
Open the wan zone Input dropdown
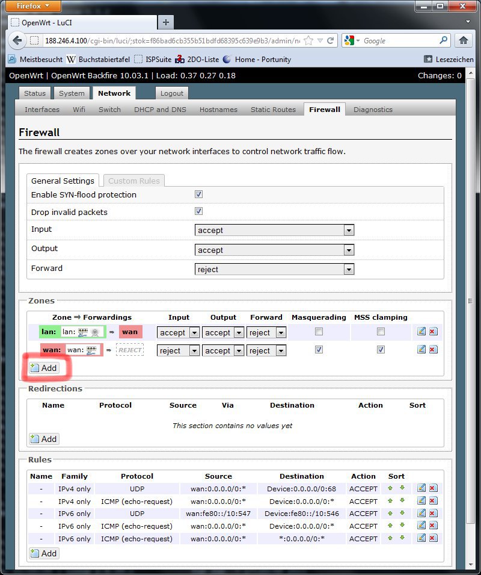point(178,350)
